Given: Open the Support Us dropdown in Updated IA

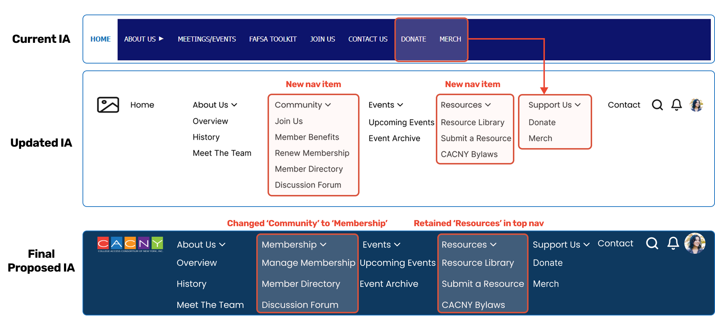Looking at the screenshot, I should pos(554,105).
